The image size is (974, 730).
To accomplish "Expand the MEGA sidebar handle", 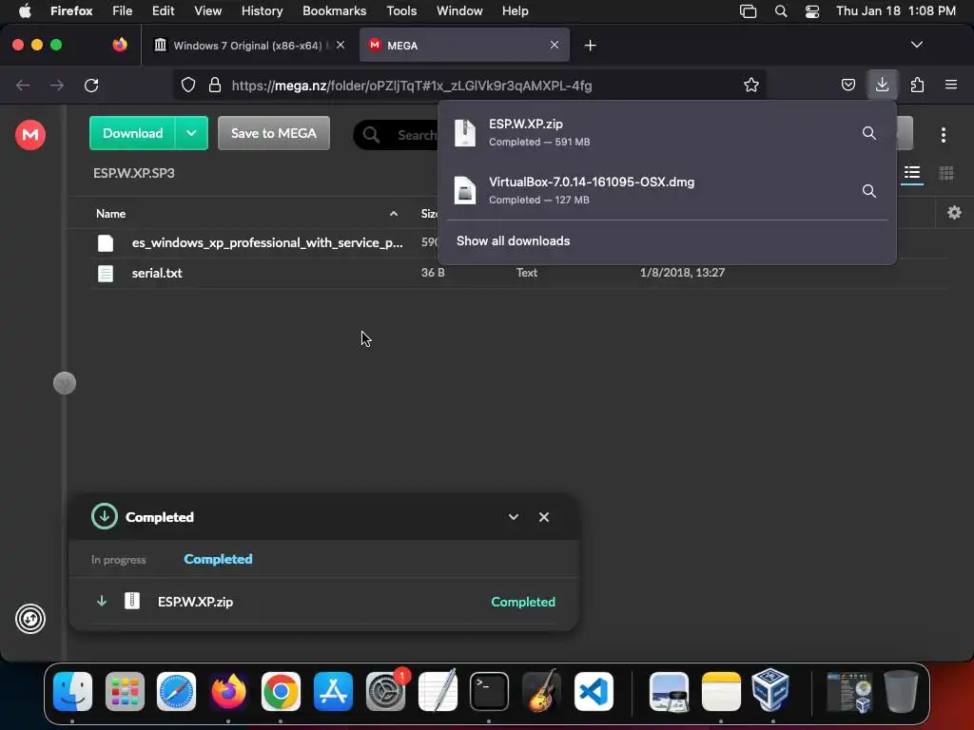I will click(64, 383).
